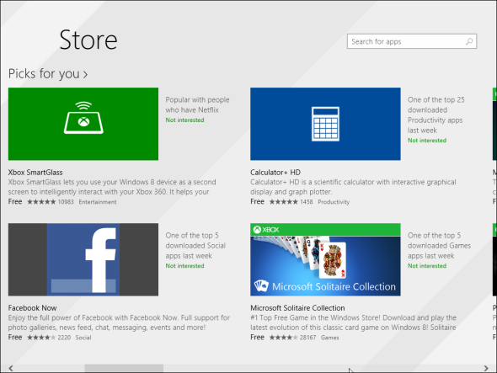Image resolution: width=497 pixels, height=373 pixels.
Task: Open the Xbox SmartGlass green tile
Action: pyautogui.click(x=83, y=124)
